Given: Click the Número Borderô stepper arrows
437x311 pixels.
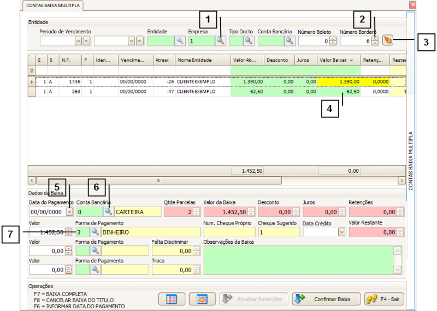Looking at the screenshot, I should [374, 41].
